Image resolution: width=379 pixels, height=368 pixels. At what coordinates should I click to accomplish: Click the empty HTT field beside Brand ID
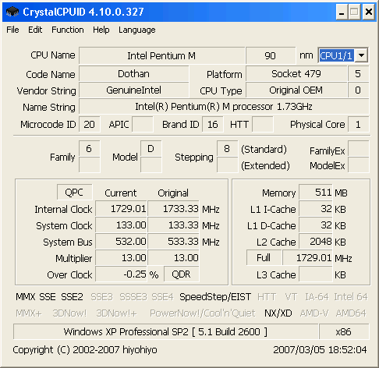coord(263,125)
